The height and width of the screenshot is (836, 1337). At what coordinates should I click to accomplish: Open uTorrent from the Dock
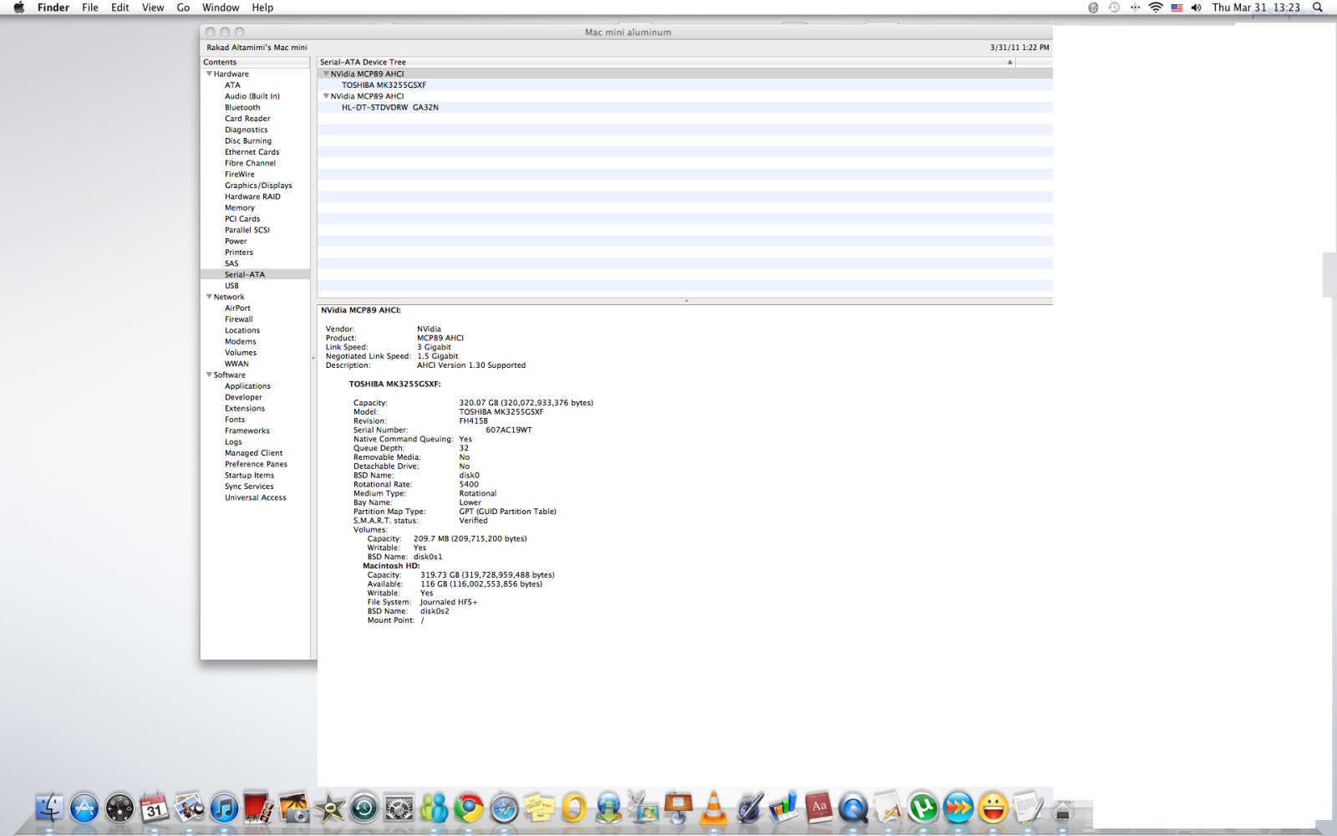(923, 808)
